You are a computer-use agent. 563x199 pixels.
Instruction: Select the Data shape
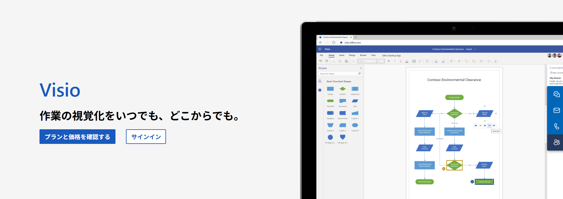[x=355, y=101]
